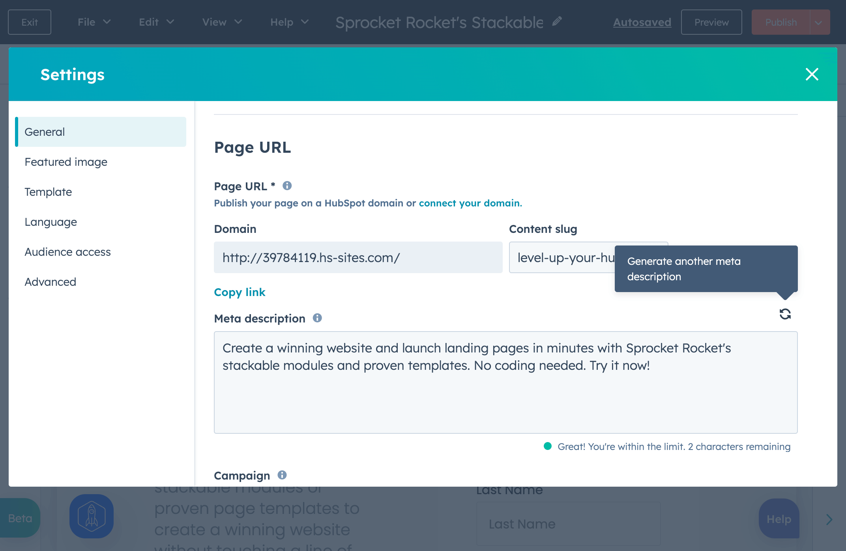Select the Advanced tab
The width and height of the screenshot is (846, 551).
pyautogui.click(x=101, y=282)
